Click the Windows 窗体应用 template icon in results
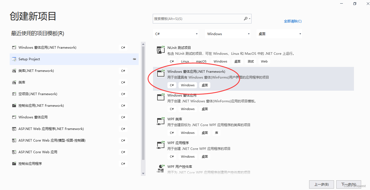This screenshot has width=370, height=190. (161, 97)
